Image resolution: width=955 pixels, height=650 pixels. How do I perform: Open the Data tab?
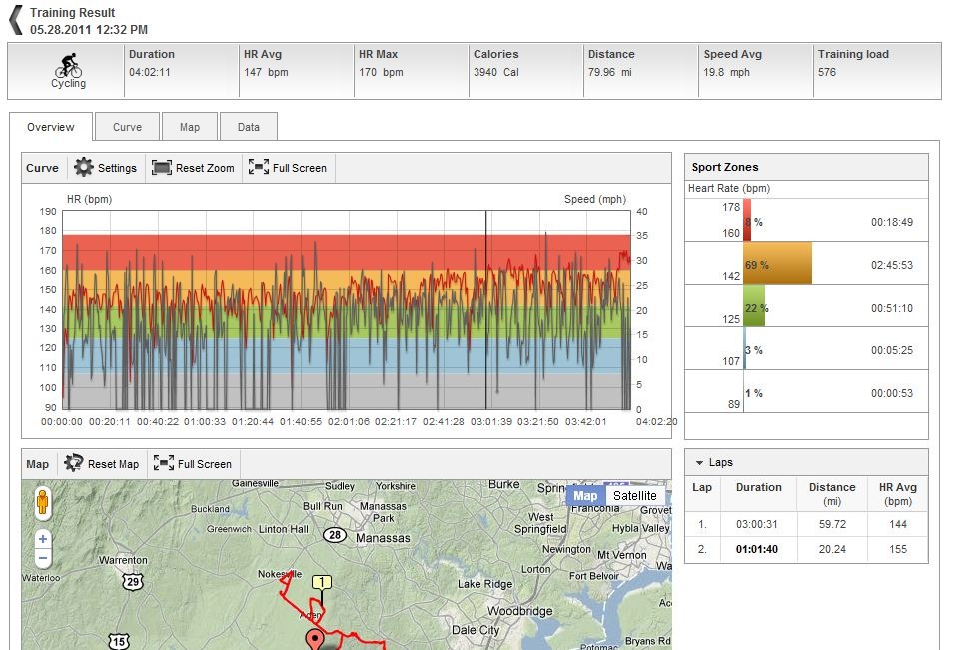(x=249, y=127)
